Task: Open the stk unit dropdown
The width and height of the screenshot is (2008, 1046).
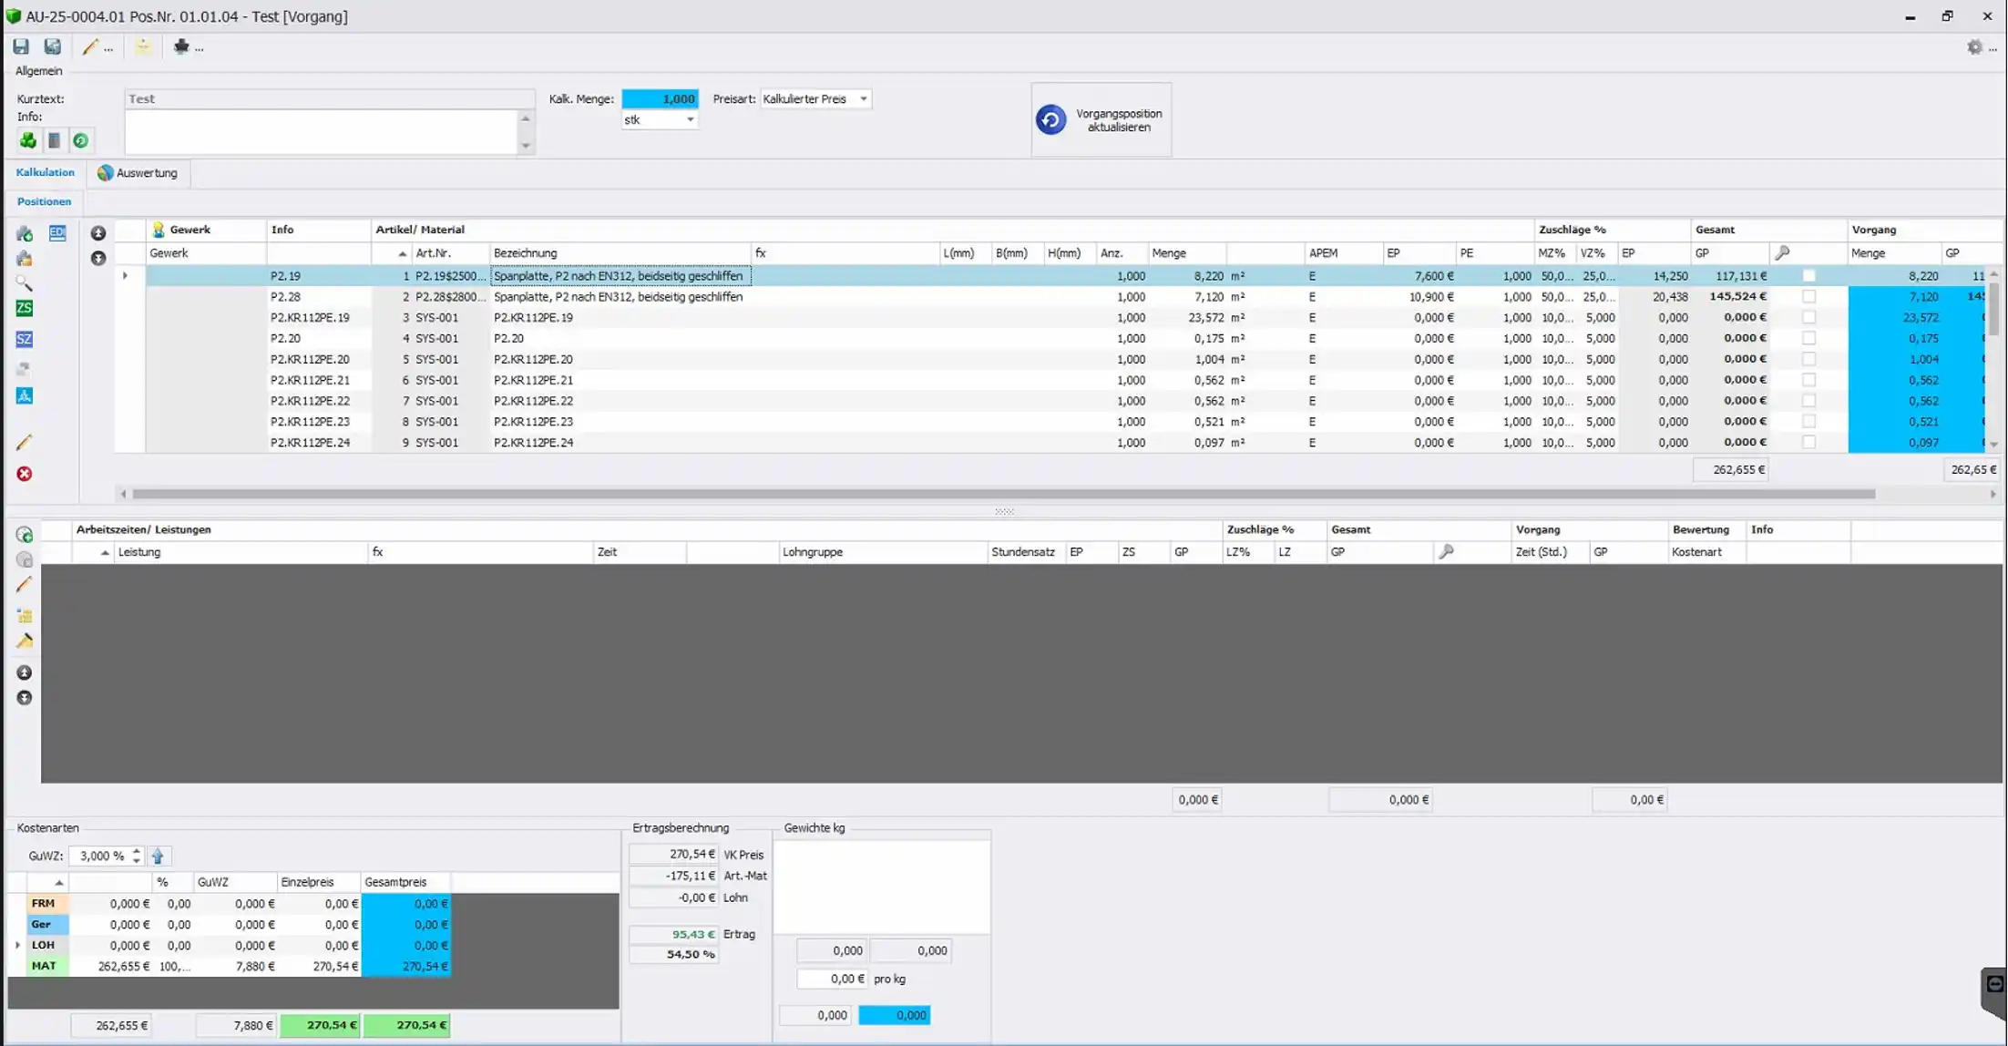Action: (690, 119)
